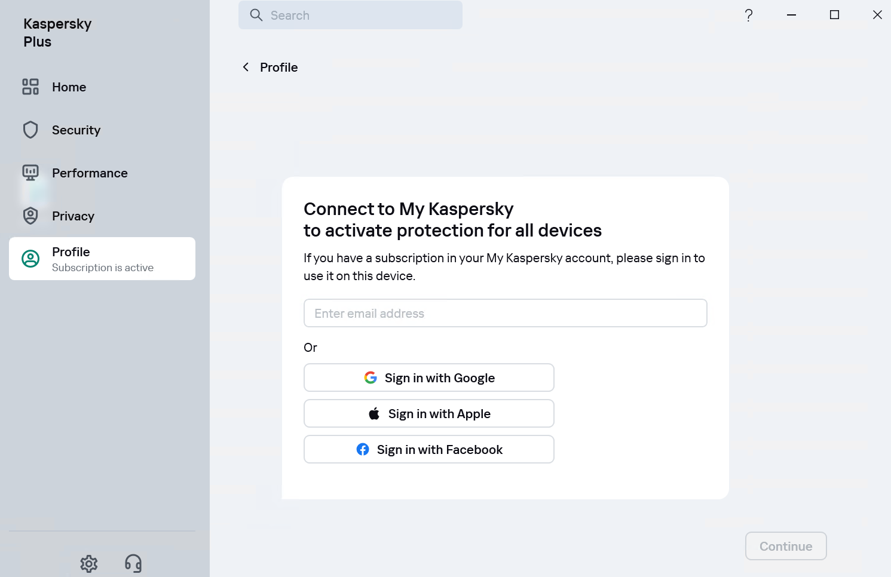The width and height of the screenshot is (891, 577).
Task: Click the email address field
Action: 505,313
